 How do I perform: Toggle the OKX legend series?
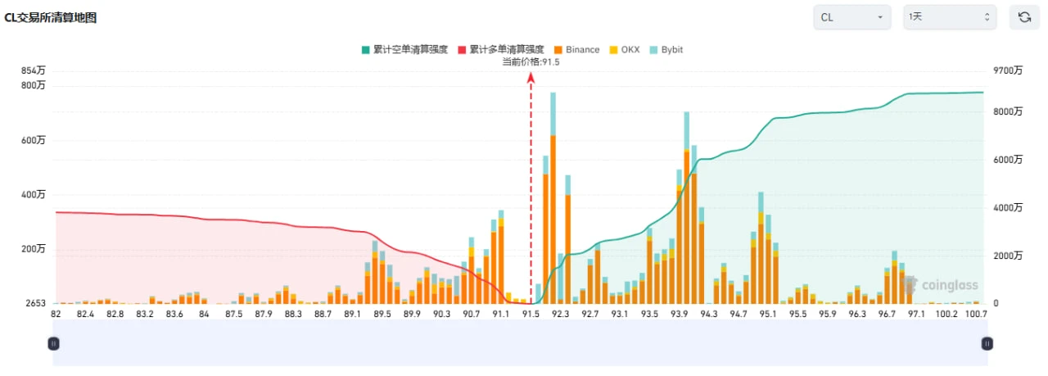pos(624,50)
